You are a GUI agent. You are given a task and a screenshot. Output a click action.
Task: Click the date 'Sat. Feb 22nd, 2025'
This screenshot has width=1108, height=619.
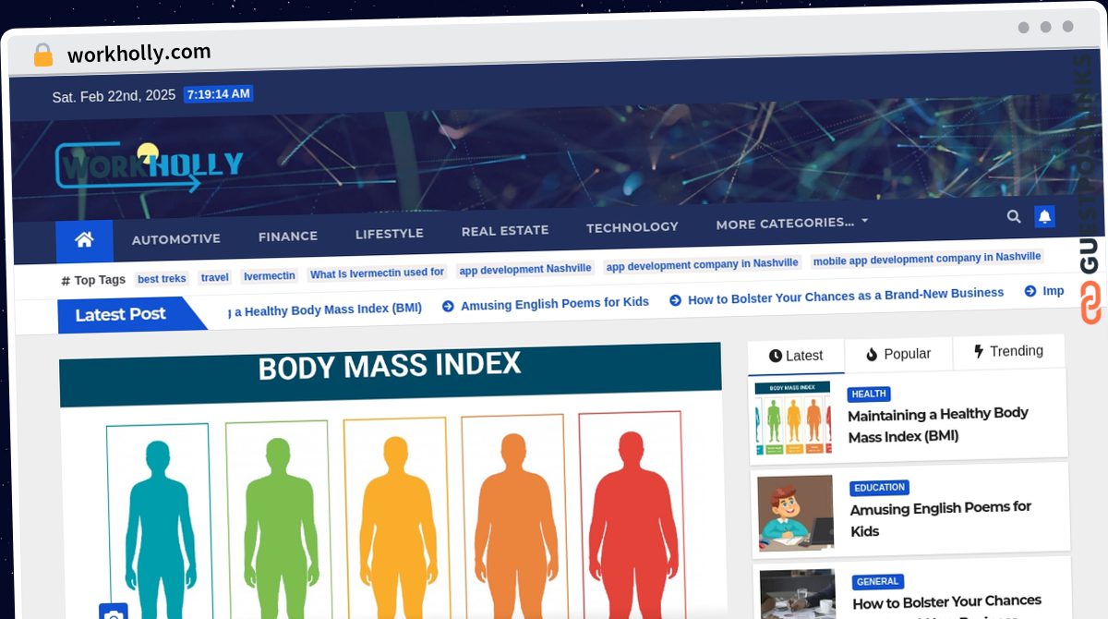114,96
